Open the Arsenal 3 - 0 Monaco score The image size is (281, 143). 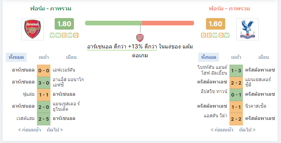coord(44,83)
